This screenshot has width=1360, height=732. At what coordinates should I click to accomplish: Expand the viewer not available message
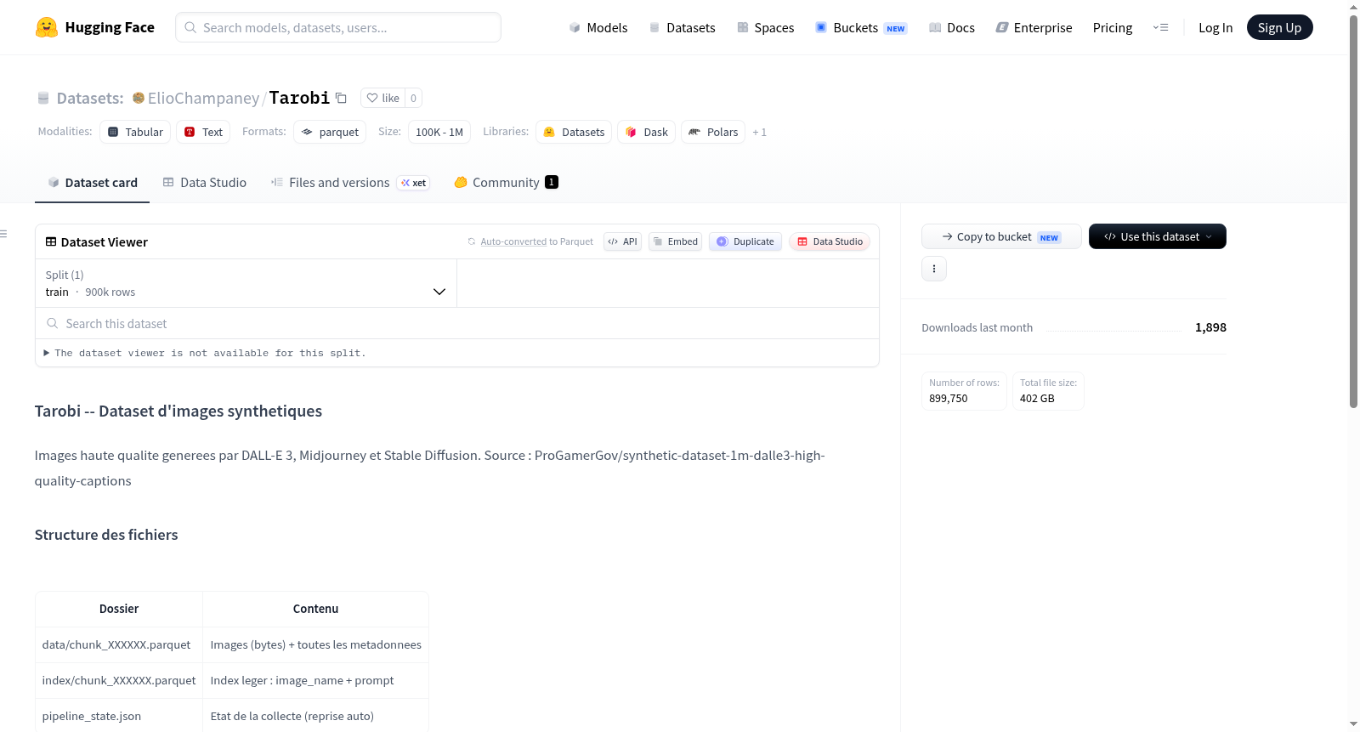[x=205, y=353]
